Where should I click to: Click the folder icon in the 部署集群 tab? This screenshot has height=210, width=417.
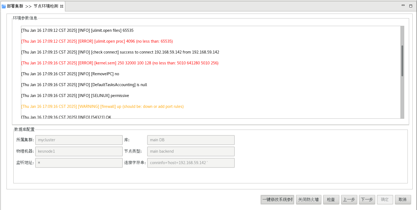[4, 6]
